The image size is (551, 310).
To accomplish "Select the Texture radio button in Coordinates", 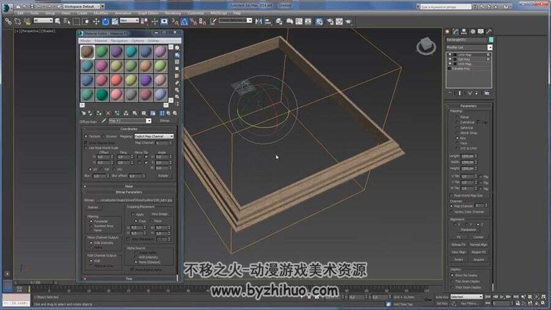I will (86, 137).
